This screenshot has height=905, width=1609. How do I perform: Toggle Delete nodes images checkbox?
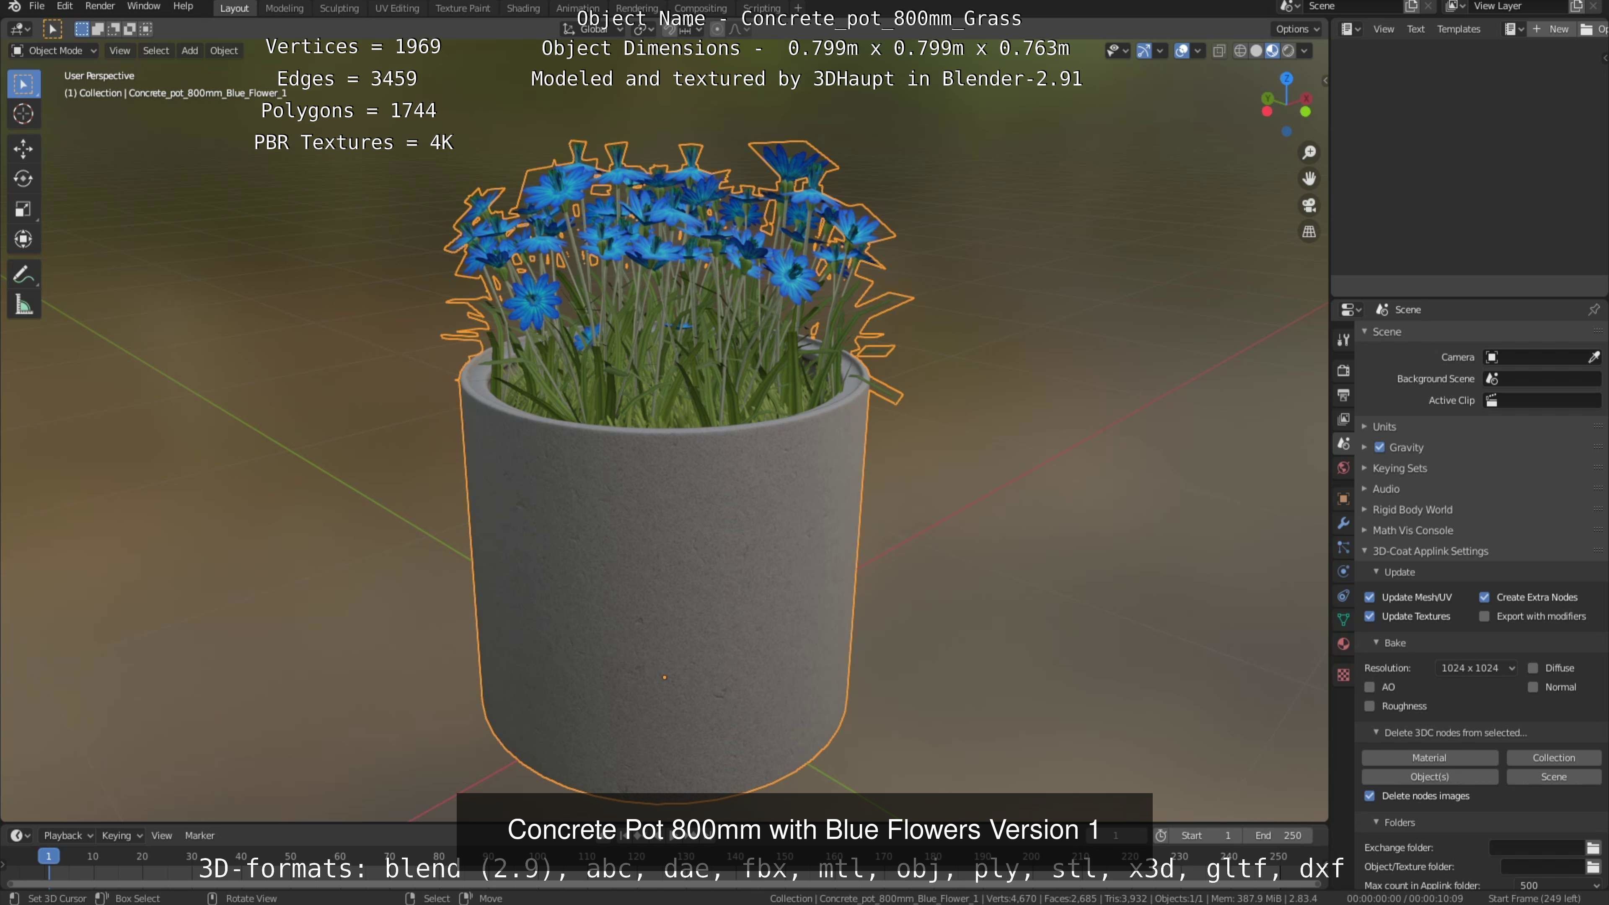[1369, 796]
